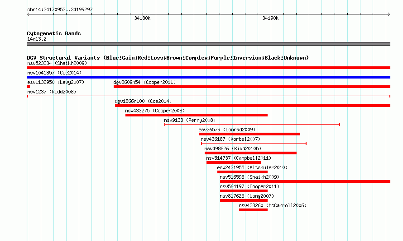Click the nsv564197 red bar
The image size is (403, 241).
tap(244, 191)
